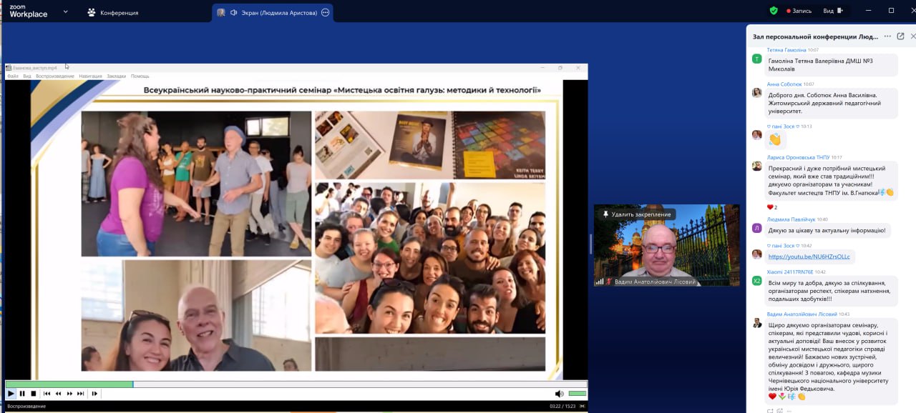Click the heart reaction with count 2

click(772, 207)
